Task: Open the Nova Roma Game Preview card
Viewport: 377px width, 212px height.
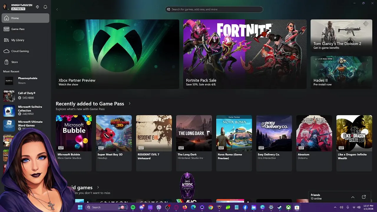Action: (x=234, y=143)
